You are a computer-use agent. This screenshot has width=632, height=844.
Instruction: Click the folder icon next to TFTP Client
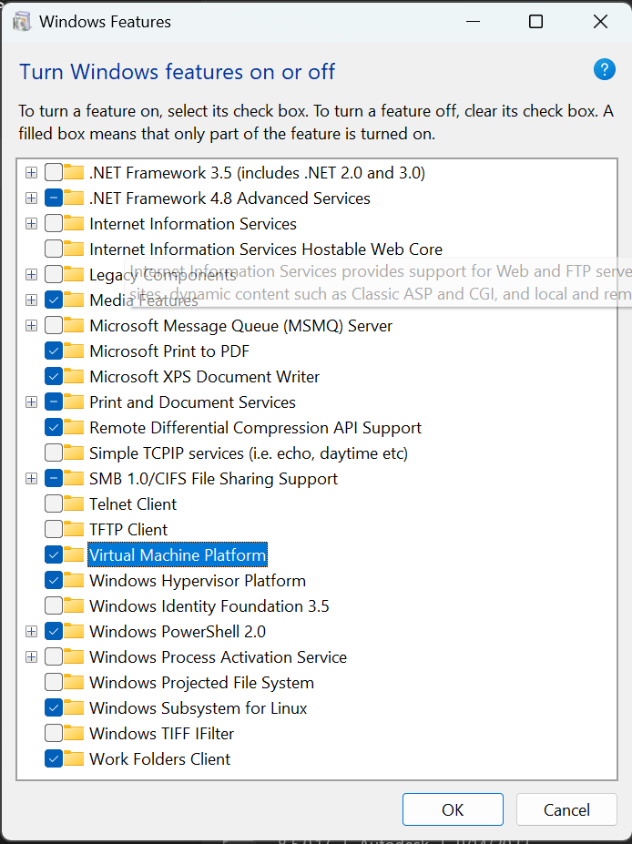[75, 530]
